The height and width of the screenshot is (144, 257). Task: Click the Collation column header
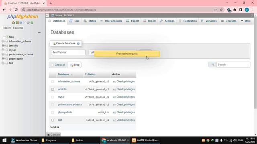[90, 74]
